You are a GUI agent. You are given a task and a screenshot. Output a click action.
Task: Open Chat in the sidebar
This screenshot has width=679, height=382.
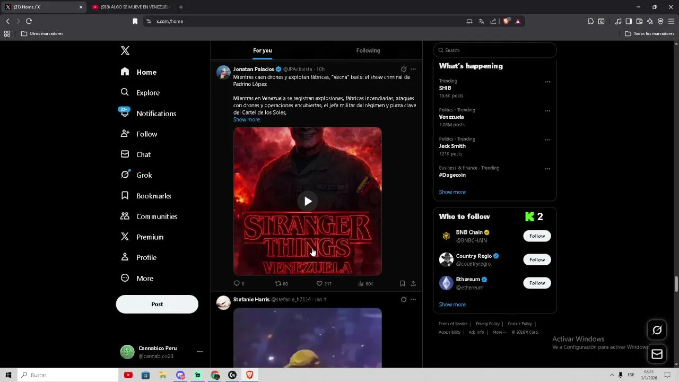pyautogui.click(x=136, y=154)
